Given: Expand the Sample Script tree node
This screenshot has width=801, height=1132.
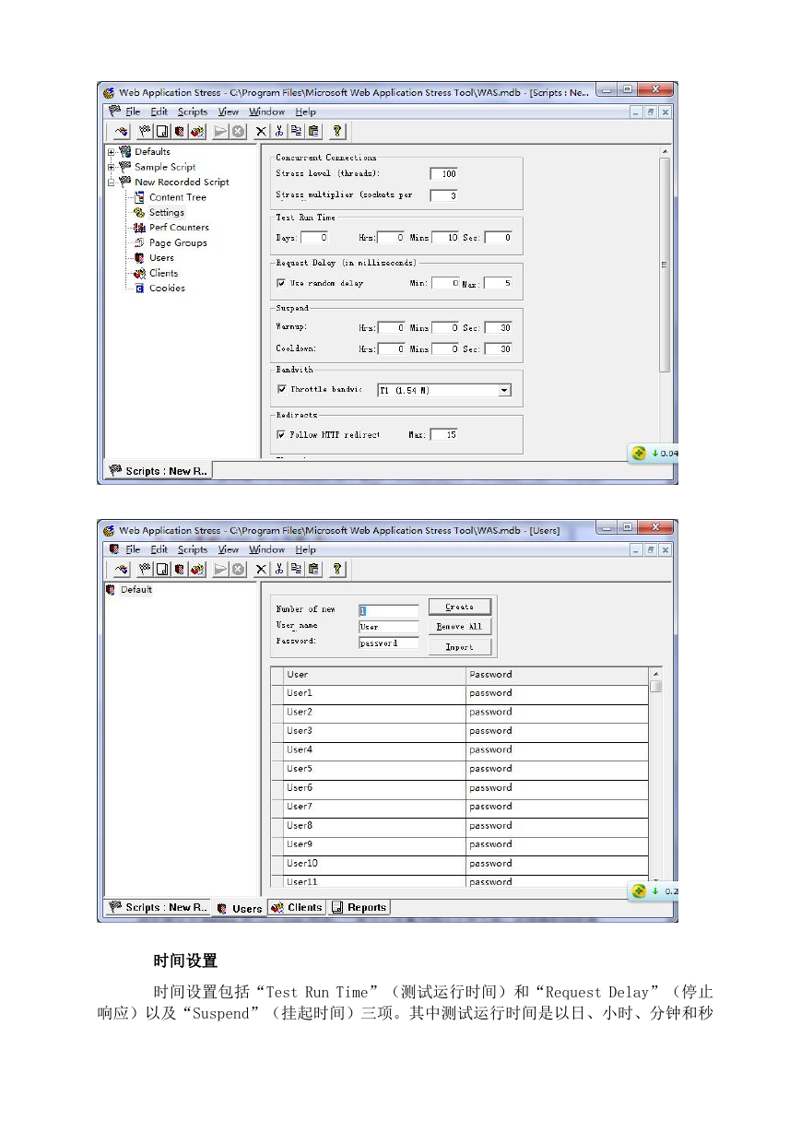Looking at the screenshot, I should 112,167.
